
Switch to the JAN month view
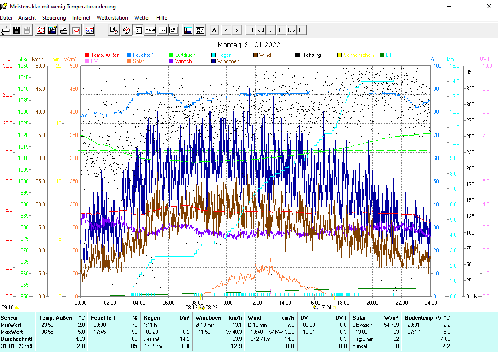[x=163, y=30]
